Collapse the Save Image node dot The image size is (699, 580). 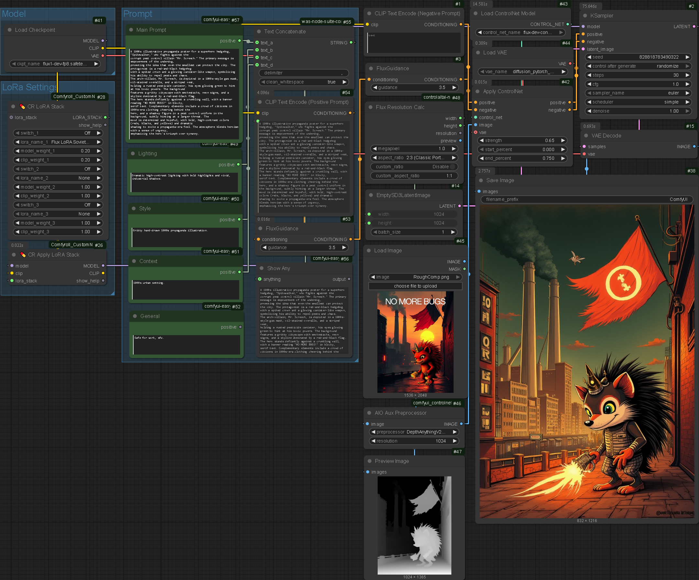point(481,181)
